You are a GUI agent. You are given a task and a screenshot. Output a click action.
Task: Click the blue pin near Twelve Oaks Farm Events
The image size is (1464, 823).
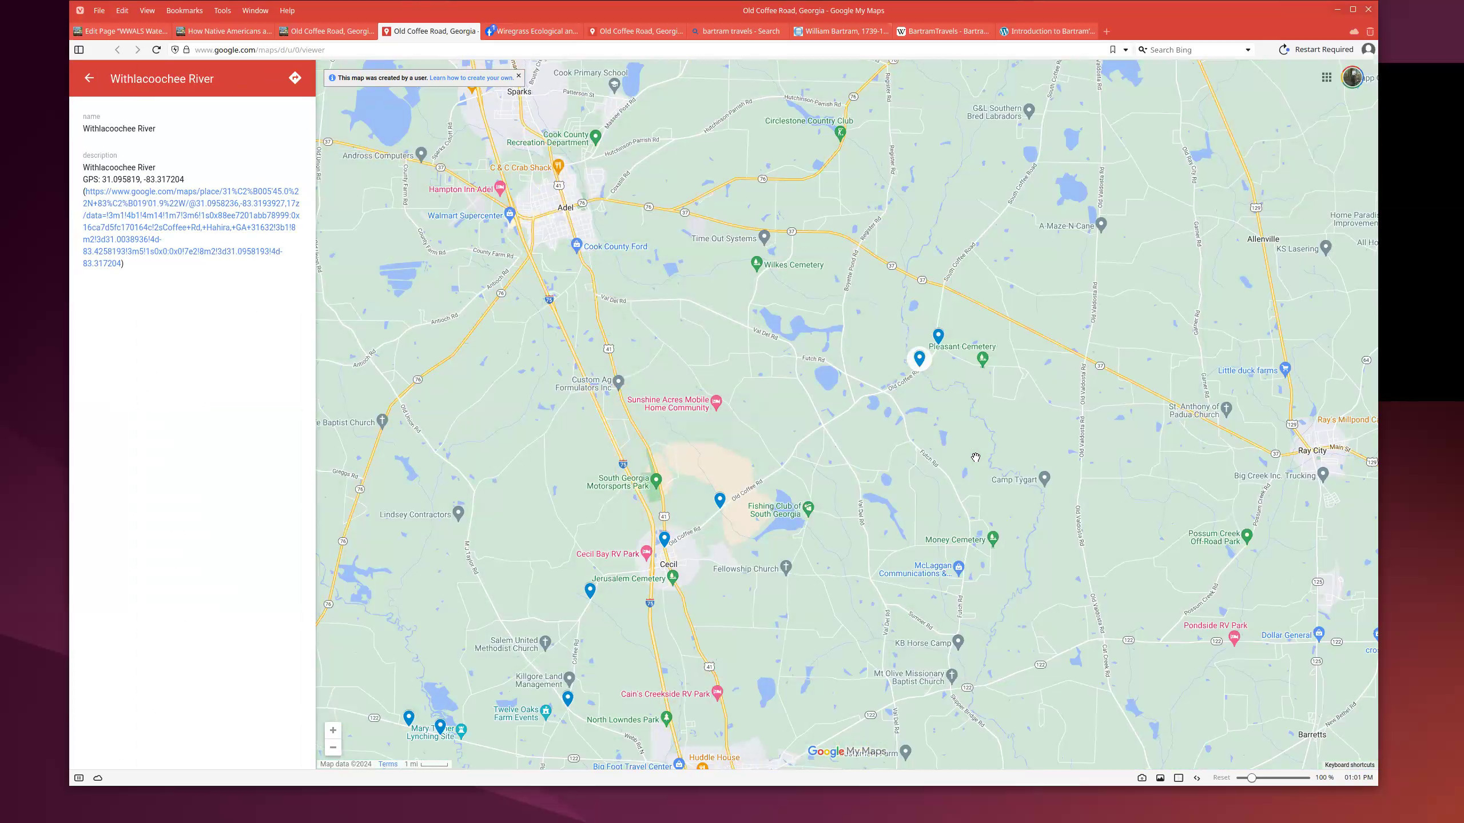coord(567,698)
